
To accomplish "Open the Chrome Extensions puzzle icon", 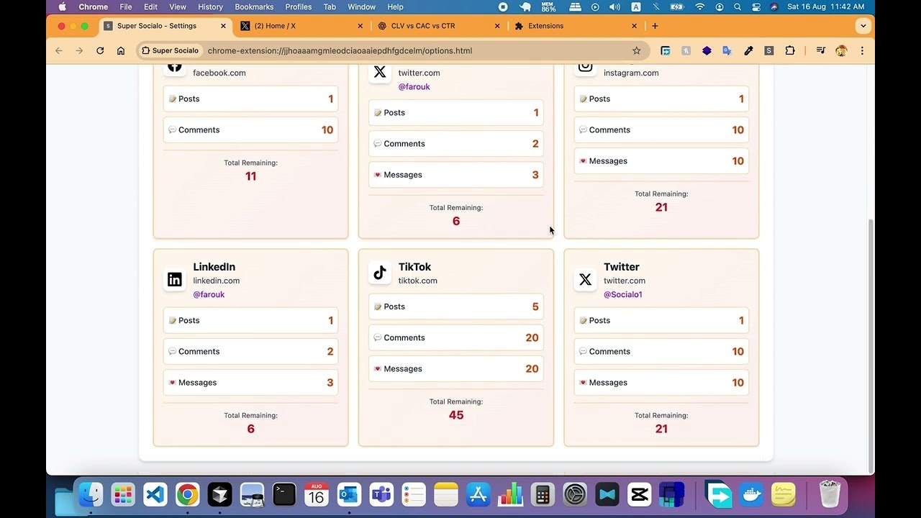I will tap(790, 51).
